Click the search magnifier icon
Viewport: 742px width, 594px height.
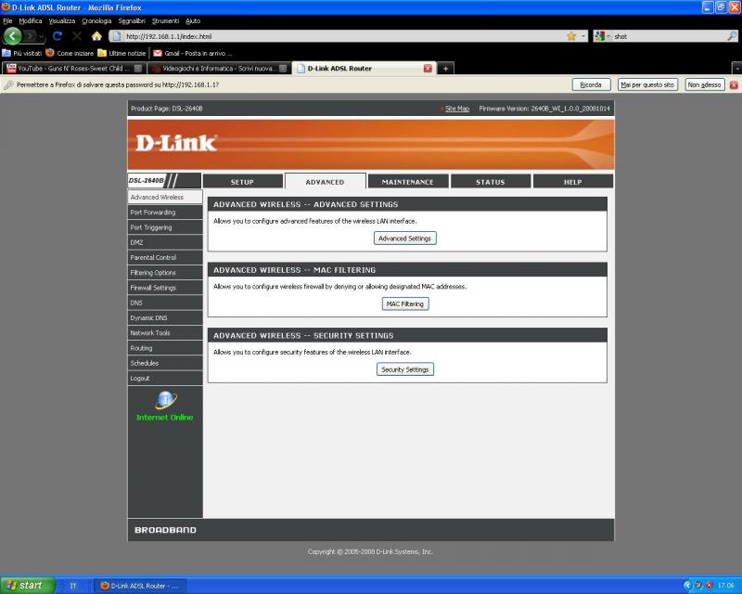click(732, 36)
